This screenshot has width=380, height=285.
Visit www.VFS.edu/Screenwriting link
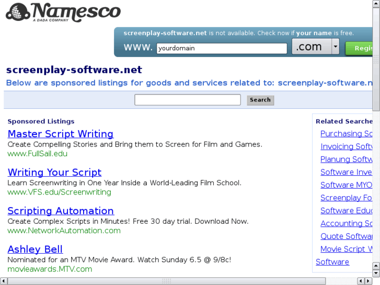coord(60,192)
